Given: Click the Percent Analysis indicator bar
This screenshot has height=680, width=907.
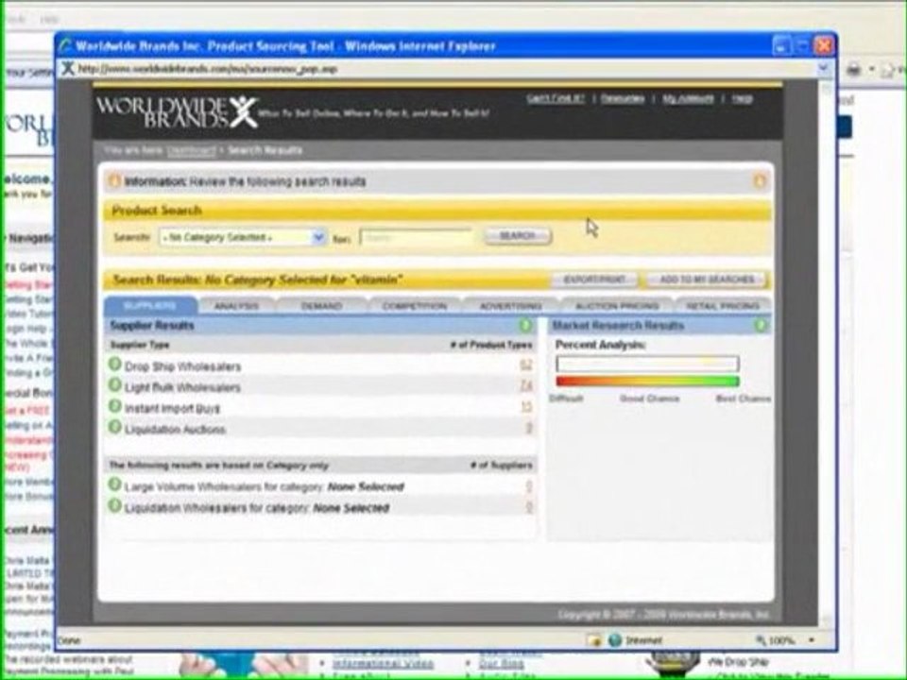Looking at the screenshot, I should coord(647,364).
